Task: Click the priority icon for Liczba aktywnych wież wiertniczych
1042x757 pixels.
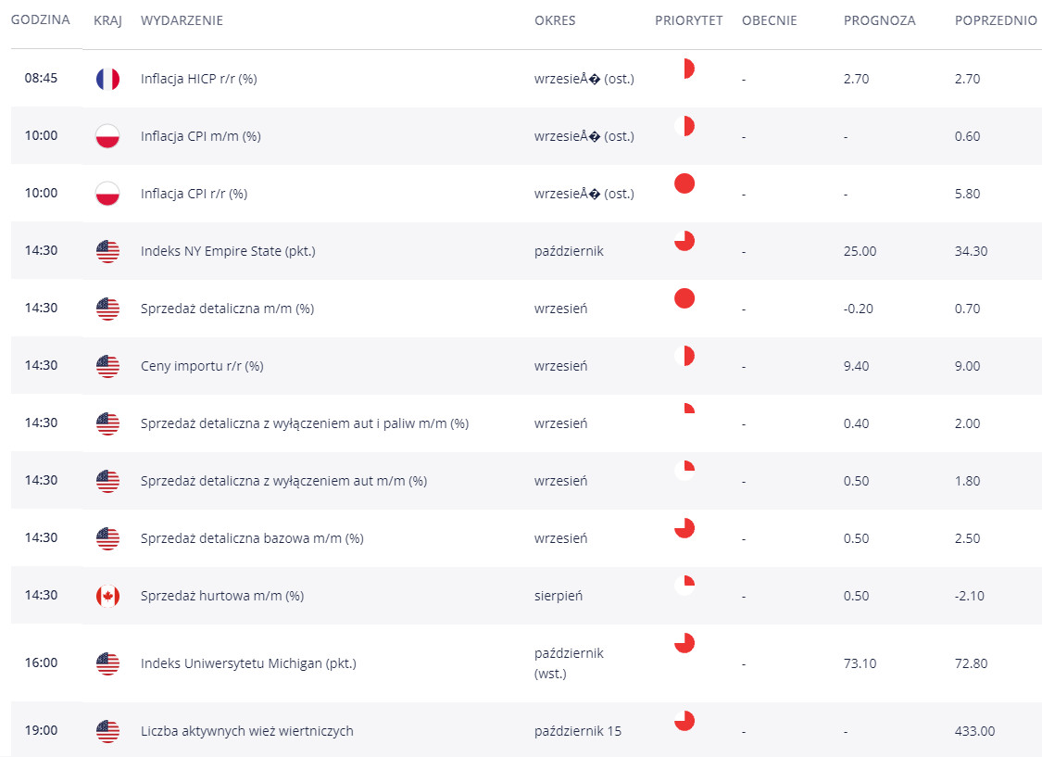Action: point(684,721)
